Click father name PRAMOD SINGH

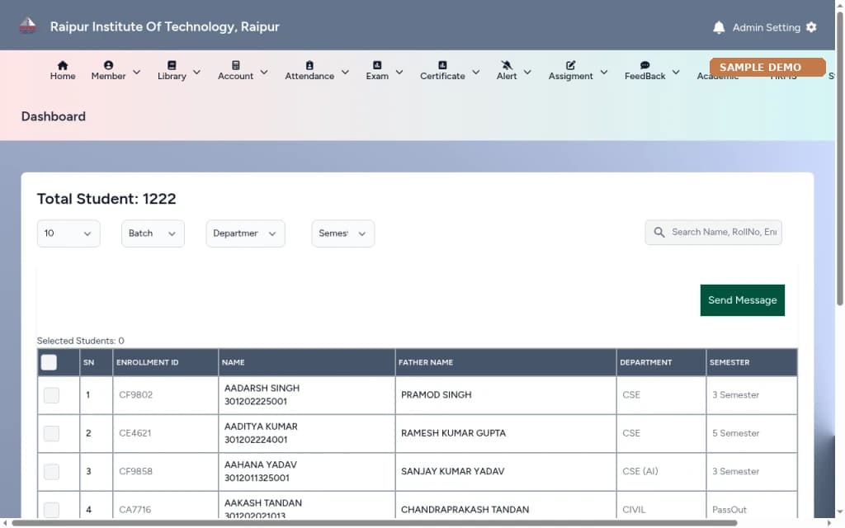(436, 395)
